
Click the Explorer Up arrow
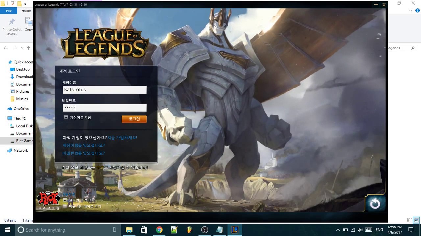point(29,48)
